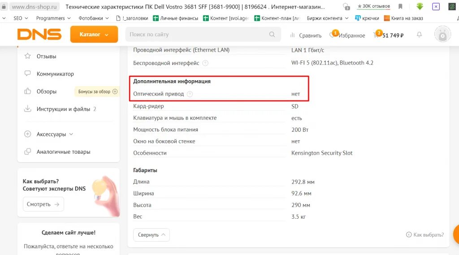459x255 pixels.
Task: Focus the Поиск по сайту search field
Action: click(x=203, y=34)
